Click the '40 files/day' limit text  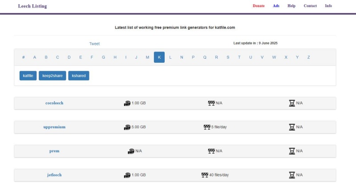click(219, 175)
